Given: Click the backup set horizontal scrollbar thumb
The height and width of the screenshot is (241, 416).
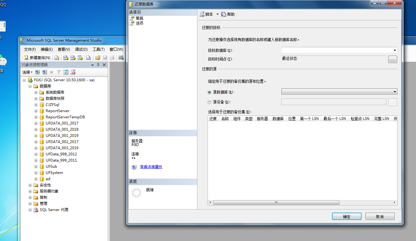Looking at the screenshot, I should pyautogui.click(x=276, y=203).
